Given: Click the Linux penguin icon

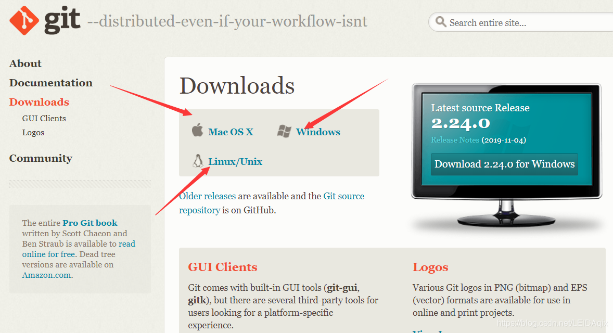Looking at the screenshot, I should (x=198, y=161).
